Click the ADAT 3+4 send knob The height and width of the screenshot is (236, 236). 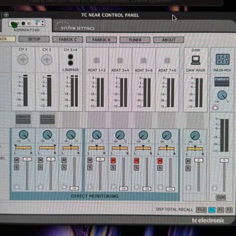click(x=120, y=135)
